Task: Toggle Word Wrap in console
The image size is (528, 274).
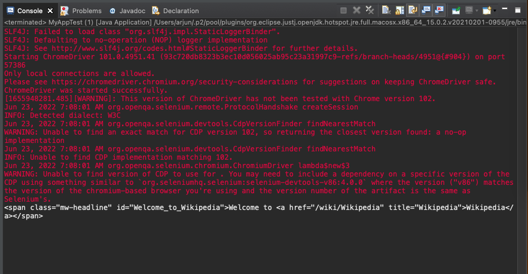Action: point(413,11)
